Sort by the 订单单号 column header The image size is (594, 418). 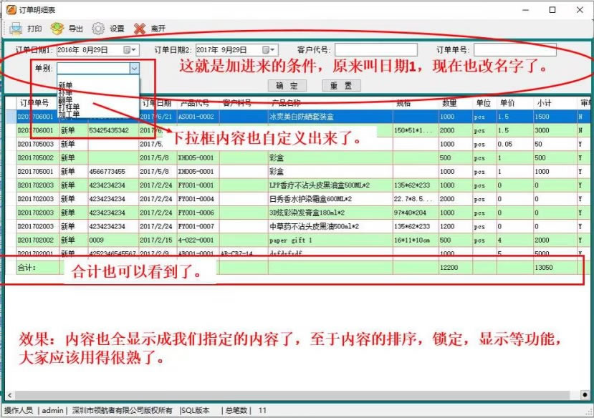click(34, 103)
